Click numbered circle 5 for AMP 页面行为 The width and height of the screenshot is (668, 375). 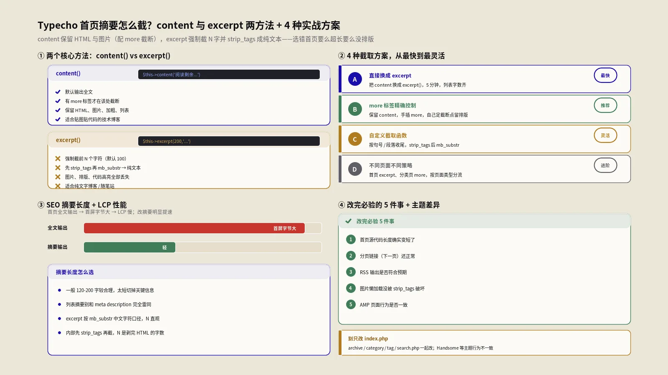click(x=351, y=305)
